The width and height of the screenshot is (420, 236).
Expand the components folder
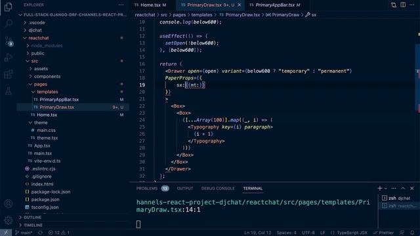click(47, 76)
